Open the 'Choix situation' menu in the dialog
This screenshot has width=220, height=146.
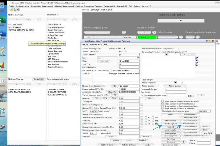96,44
